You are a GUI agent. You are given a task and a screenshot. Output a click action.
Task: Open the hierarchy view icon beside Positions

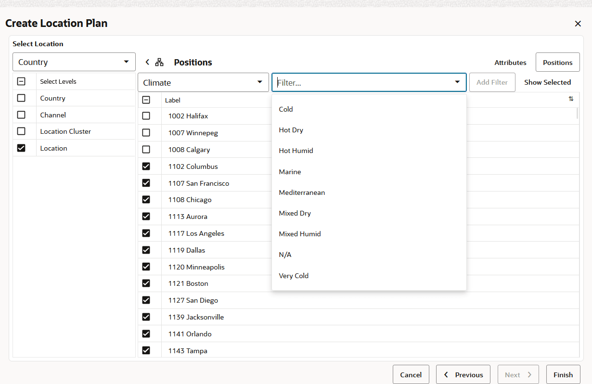tap(159, 62)
